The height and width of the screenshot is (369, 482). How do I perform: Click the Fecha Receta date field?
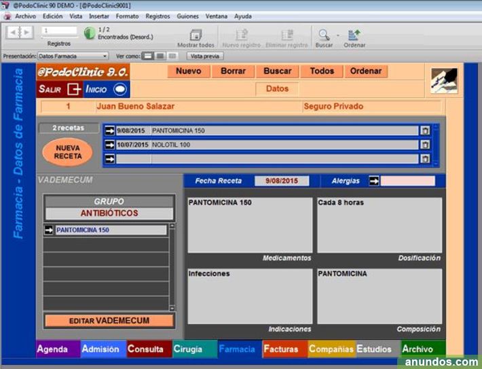tap(282, 181)
